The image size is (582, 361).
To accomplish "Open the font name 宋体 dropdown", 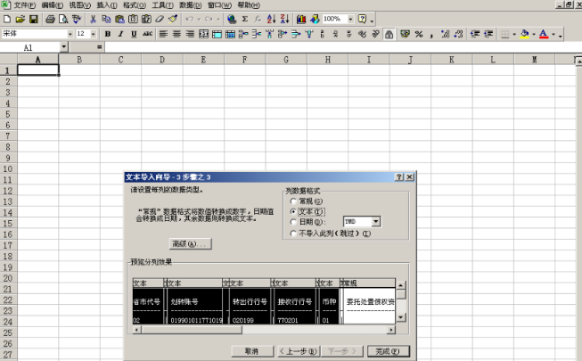I will 70,34.
